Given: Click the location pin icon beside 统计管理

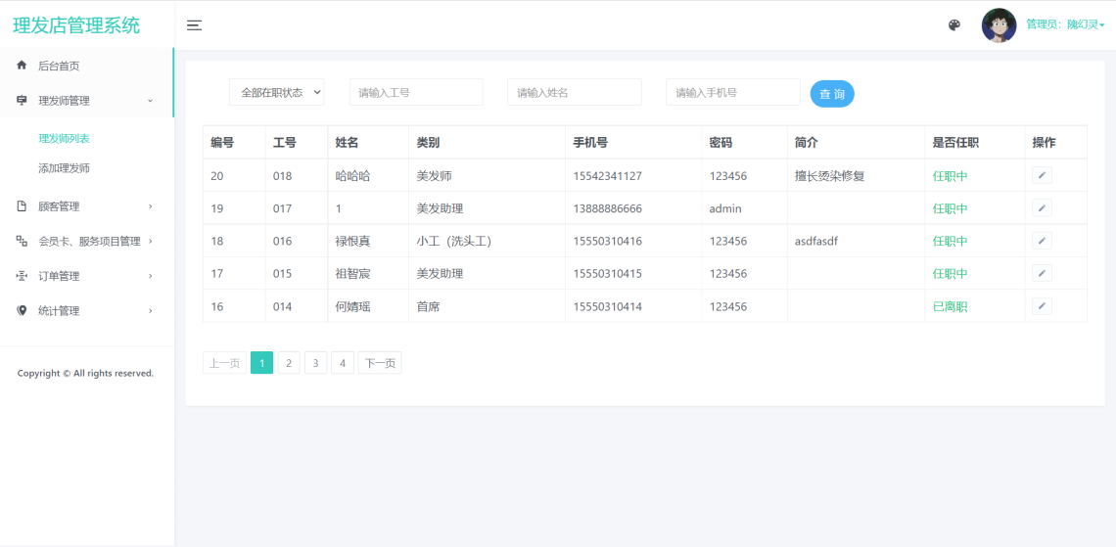Looking at the screenshot, I should coord(22,311).
